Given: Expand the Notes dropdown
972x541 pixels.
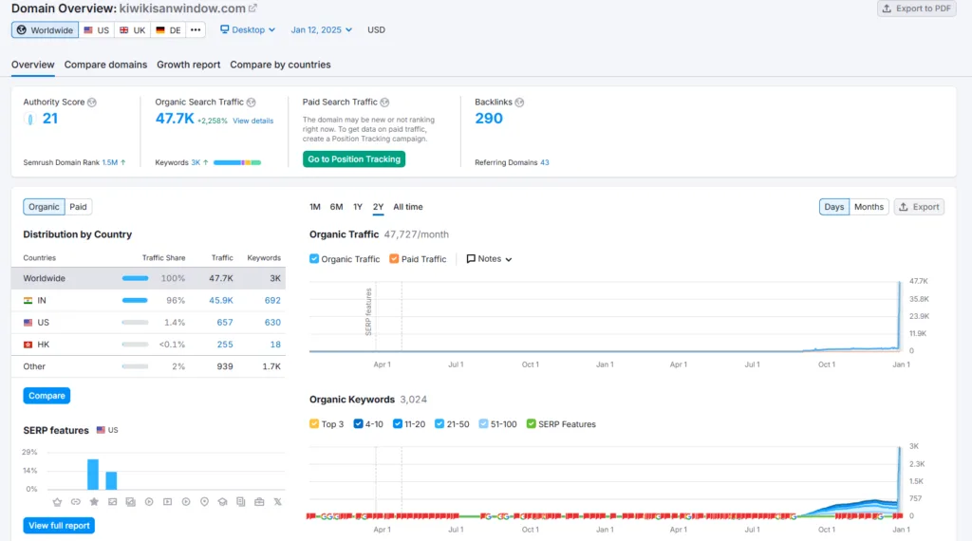Looking at the screenshot, I should [489, 259].
